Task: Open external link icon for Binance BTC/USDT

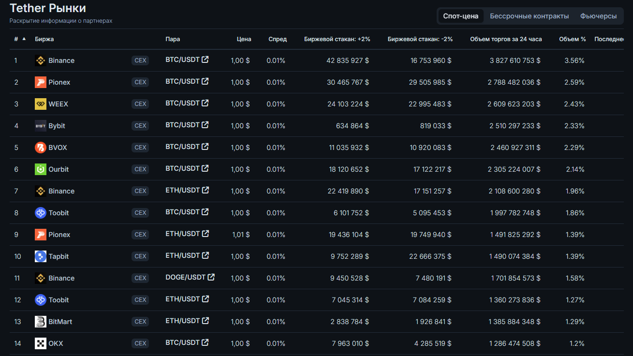Action: (206, 59)
